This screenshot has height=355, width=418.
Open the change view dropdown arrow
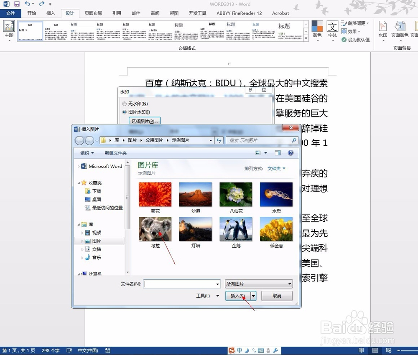pos(265,153)
